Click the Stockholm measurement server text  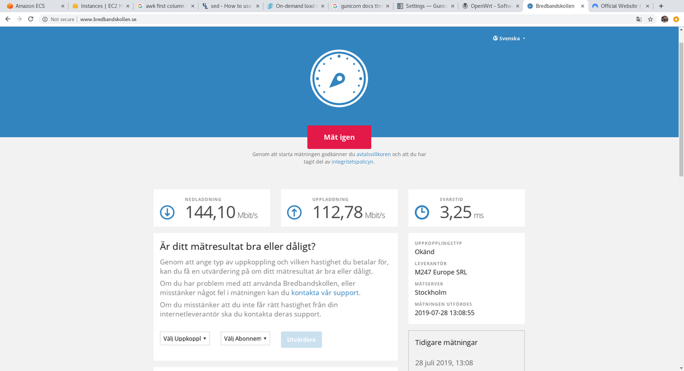(x=431, y=292)
